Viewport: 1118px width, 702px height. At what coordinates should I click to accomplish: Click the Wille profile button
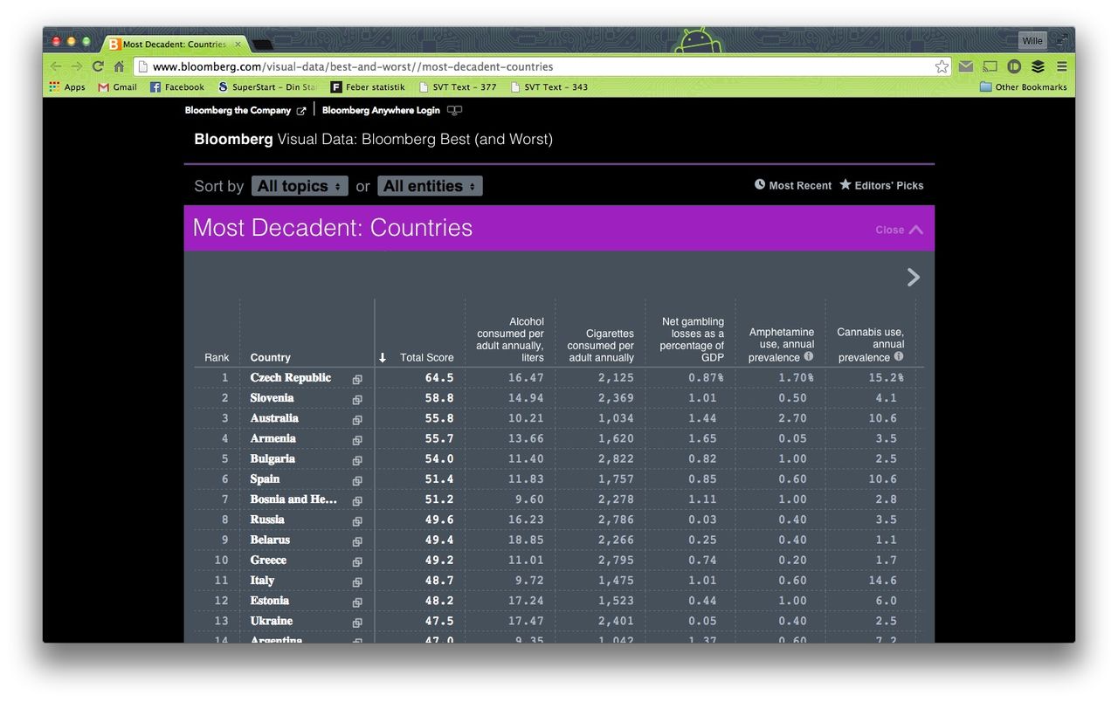(1032, 41)
